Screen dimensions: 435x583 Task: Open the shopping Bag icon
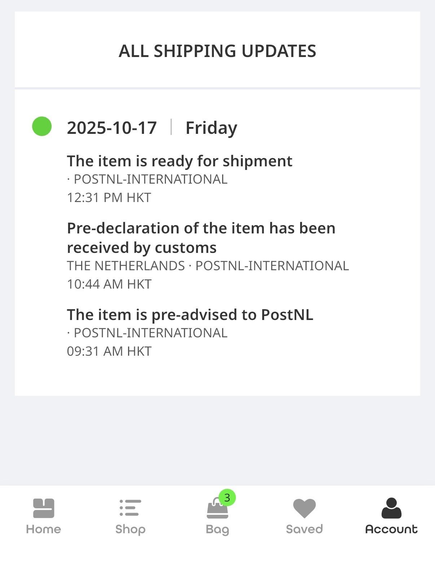click(217, 509)
